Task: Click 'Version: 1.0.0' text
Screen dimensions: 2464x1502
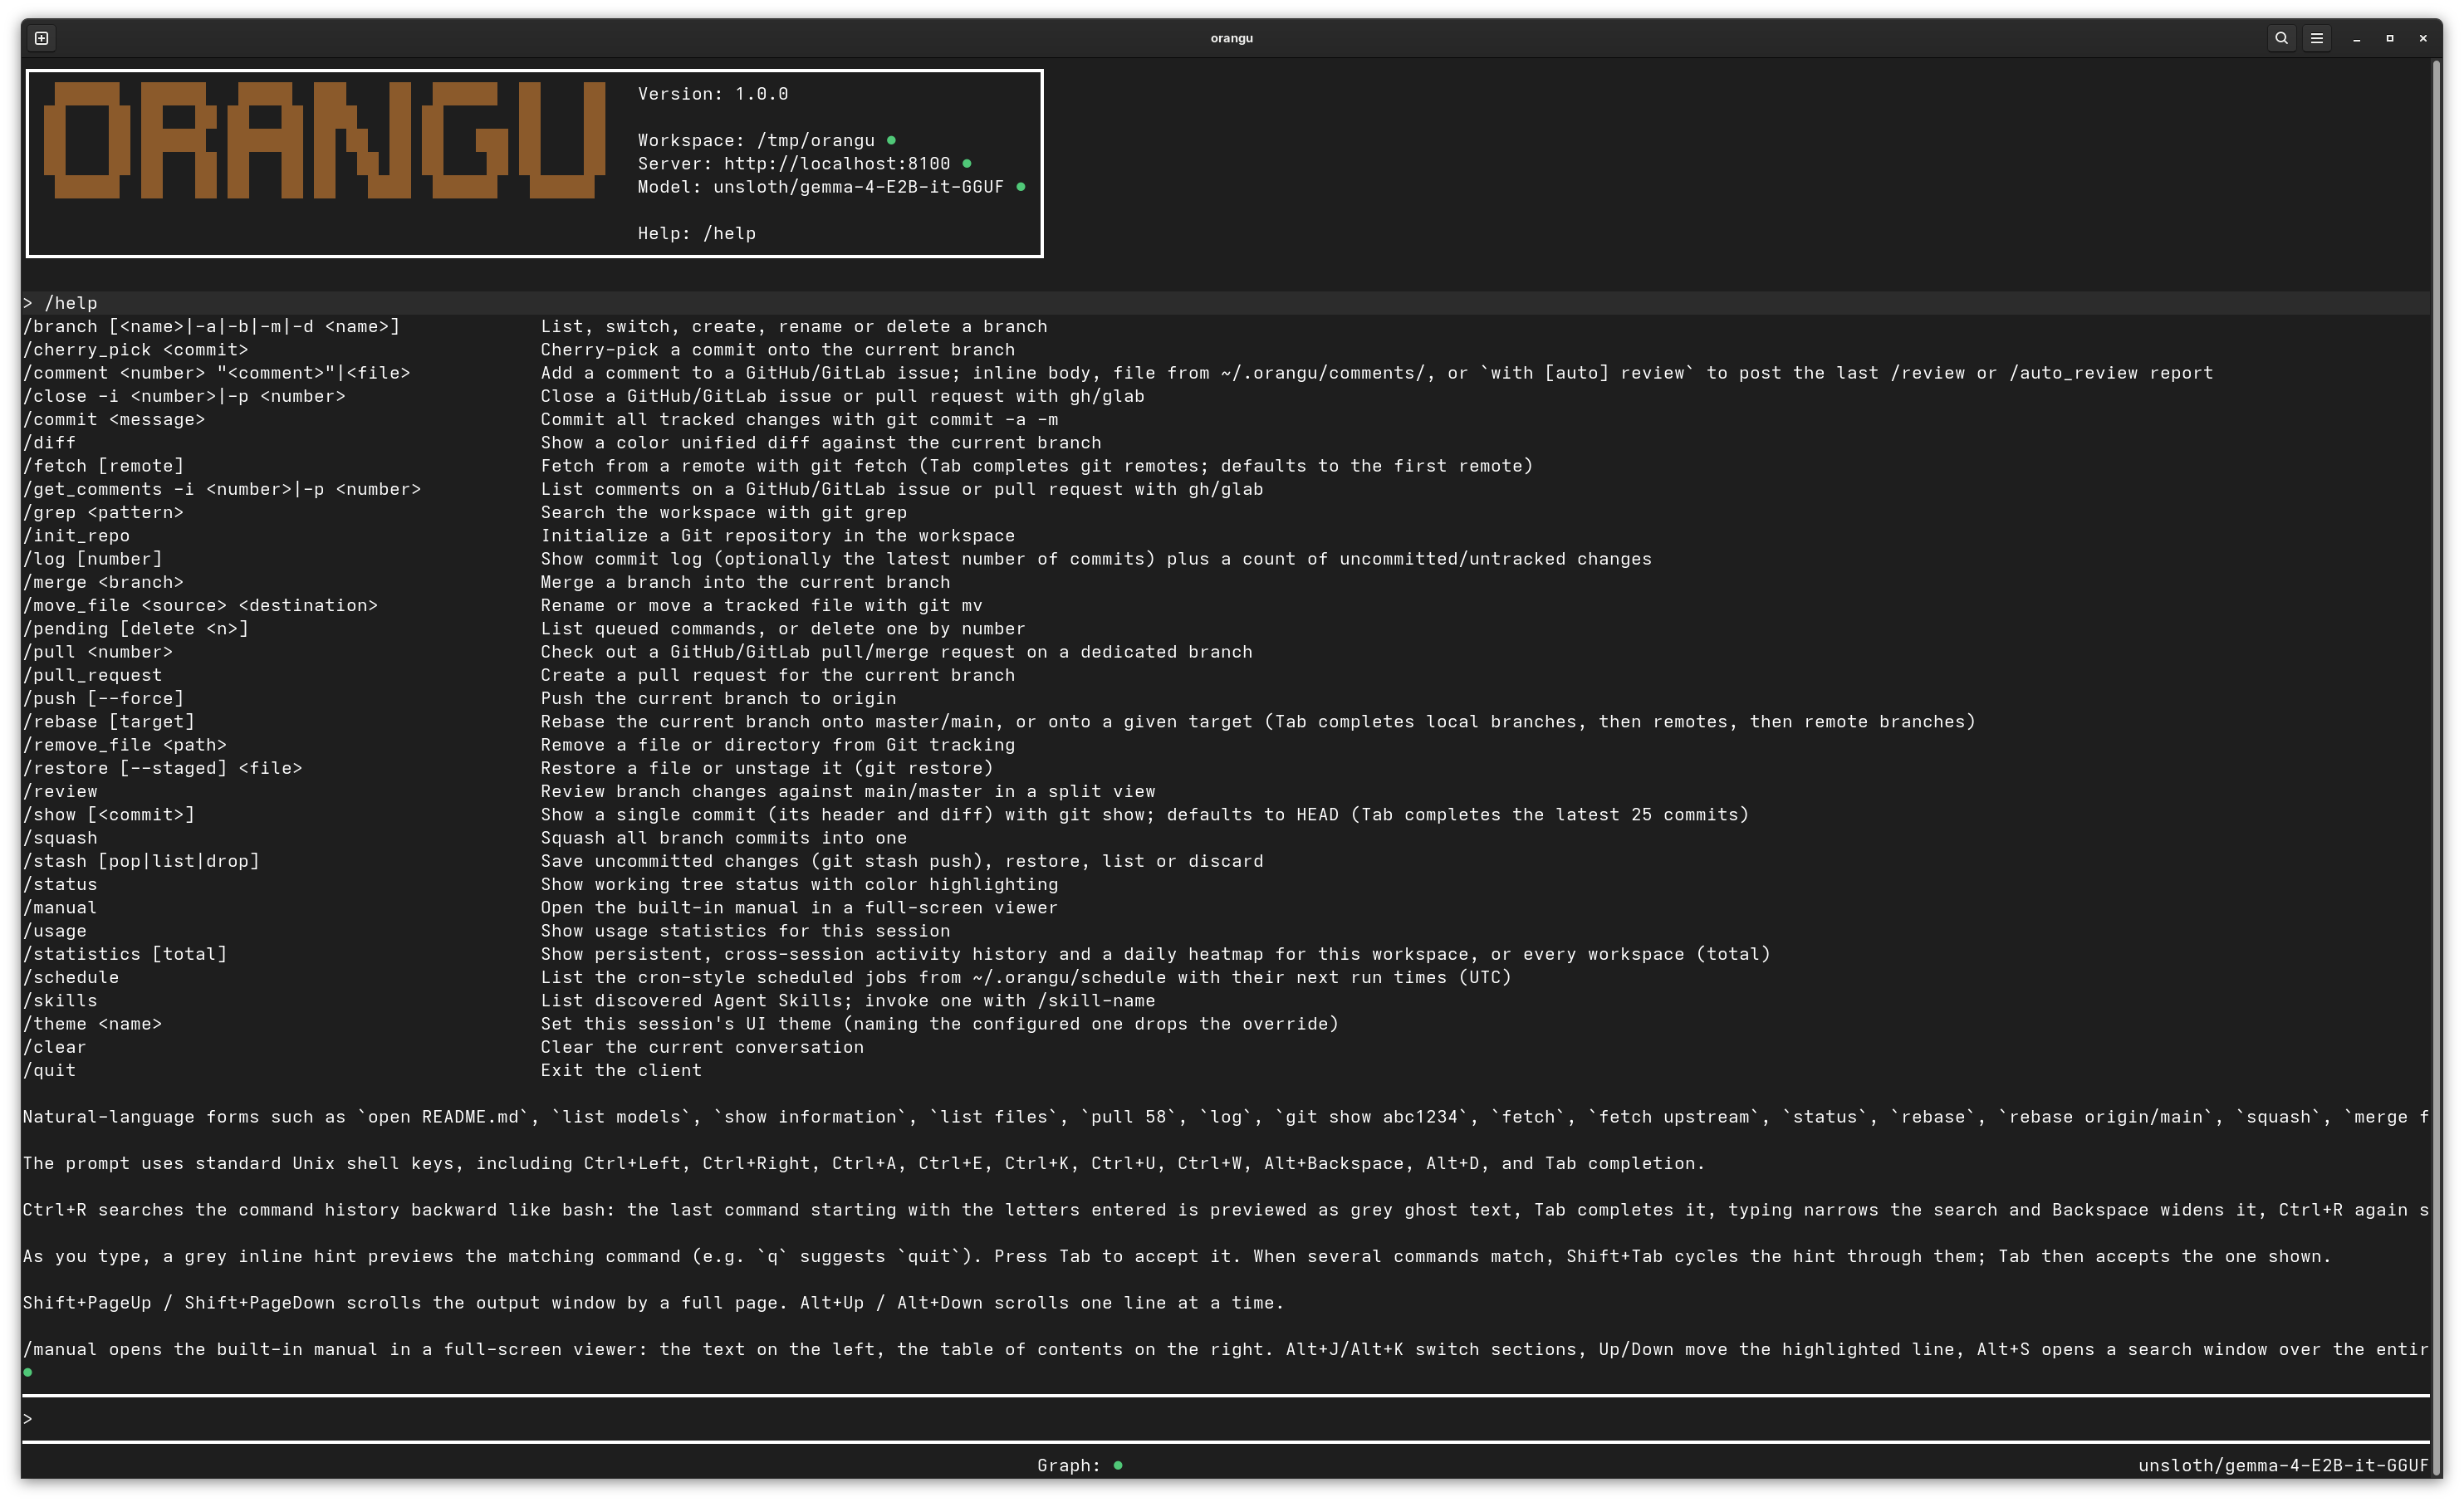Action: [x=713, y=94]
